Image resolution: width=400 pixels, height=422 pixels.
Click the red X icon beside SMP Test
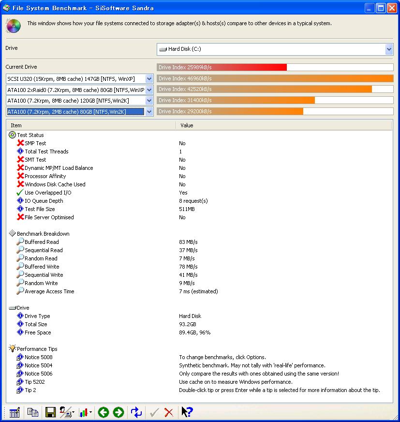click(x=20, y=143)
